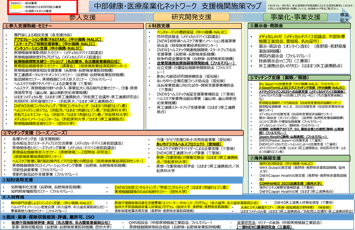Viewport: 355px width, 230px height.
Task: Click header '⑨臨床・薬事・保険収載相談・評価、業許可、ISO'
Action: (177, 217)
